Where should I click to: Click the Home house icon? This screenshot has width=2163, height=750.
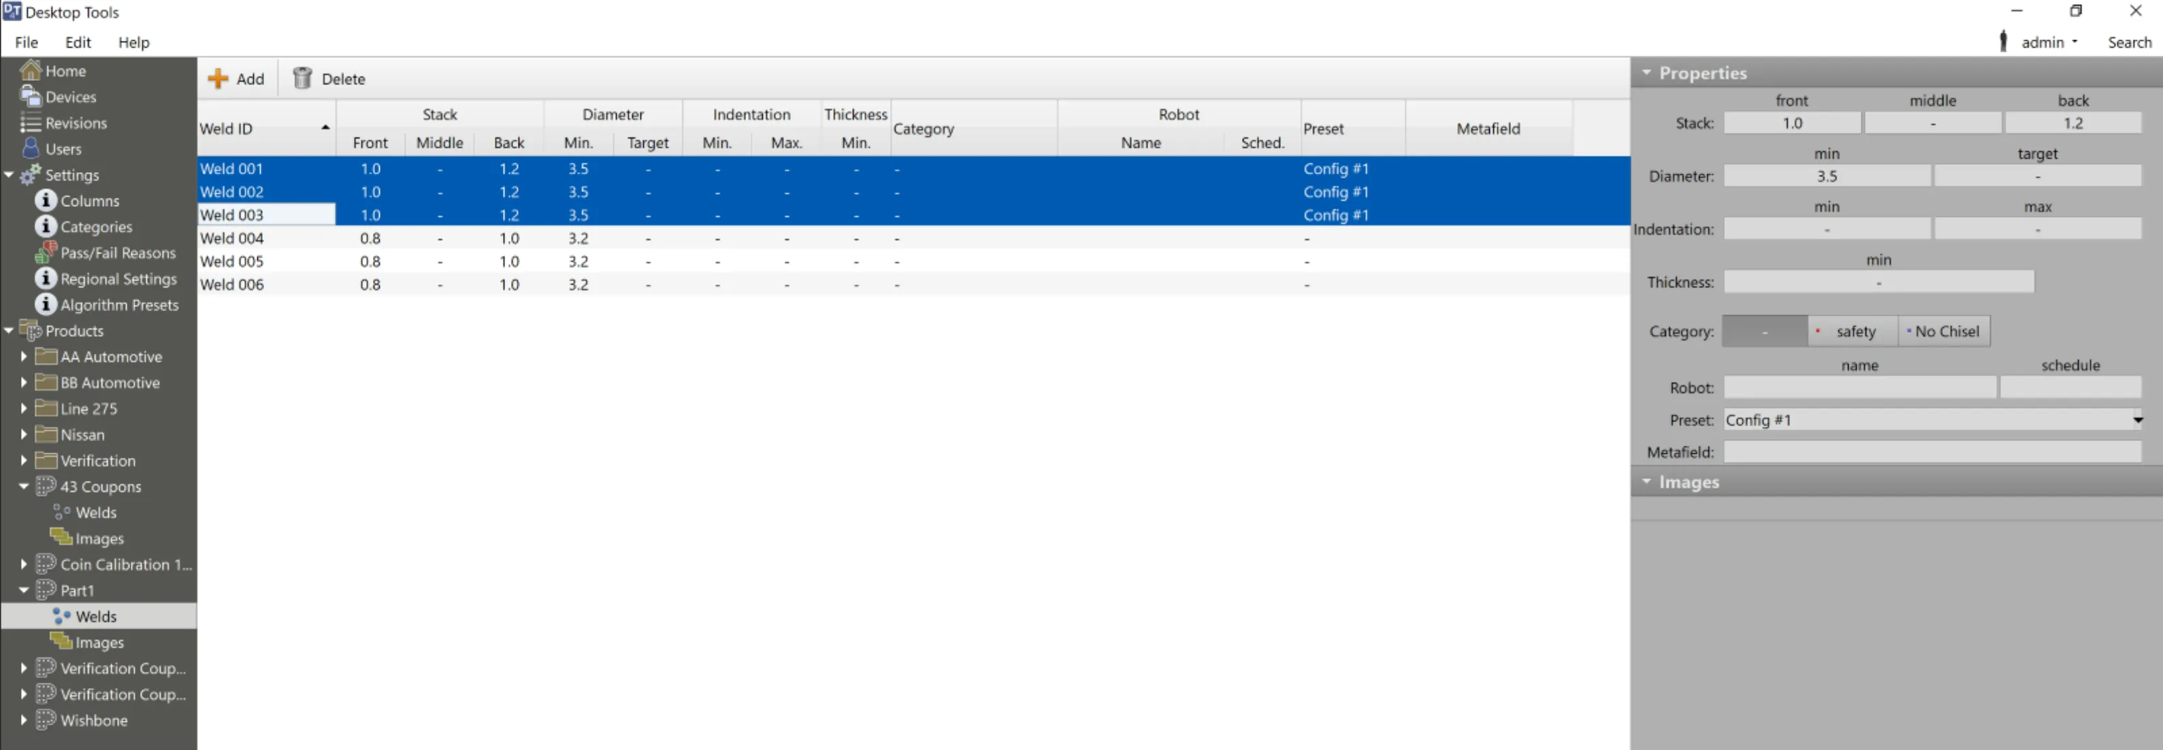pos(31,71)
